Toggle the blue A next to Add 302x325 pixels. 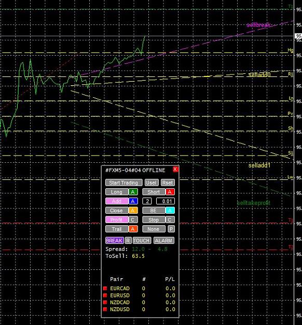pos(133,201)
